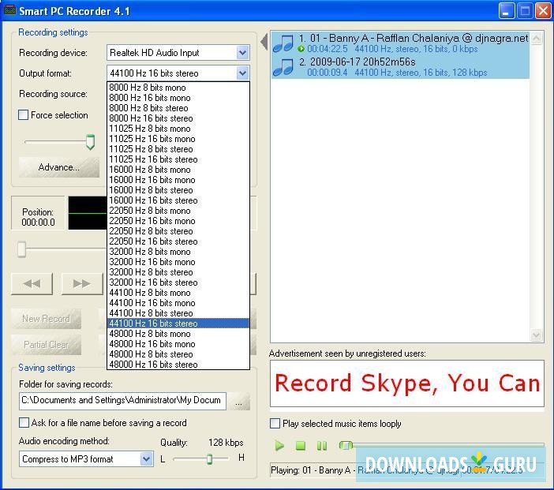Enable the Force selection checkbox

(24, 115)
